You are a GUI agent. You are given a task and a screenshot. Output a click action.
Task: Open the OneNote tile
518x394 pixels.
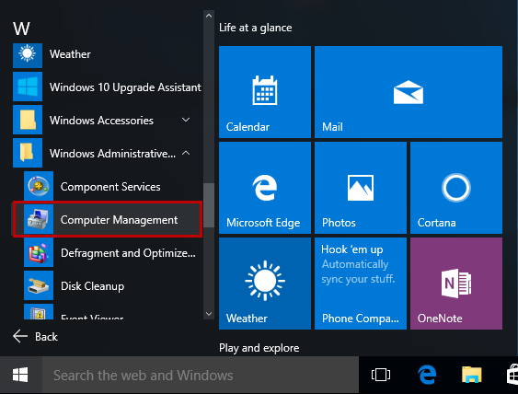[x=456, y=284]
